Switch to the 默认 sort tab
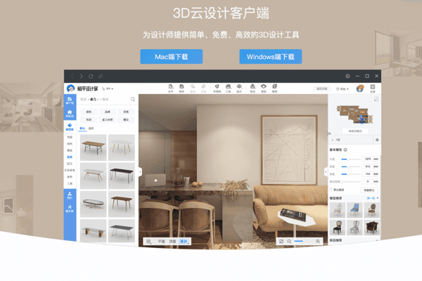Image resolution: width=422 pixels, height=281 pixels. point(82,129)
